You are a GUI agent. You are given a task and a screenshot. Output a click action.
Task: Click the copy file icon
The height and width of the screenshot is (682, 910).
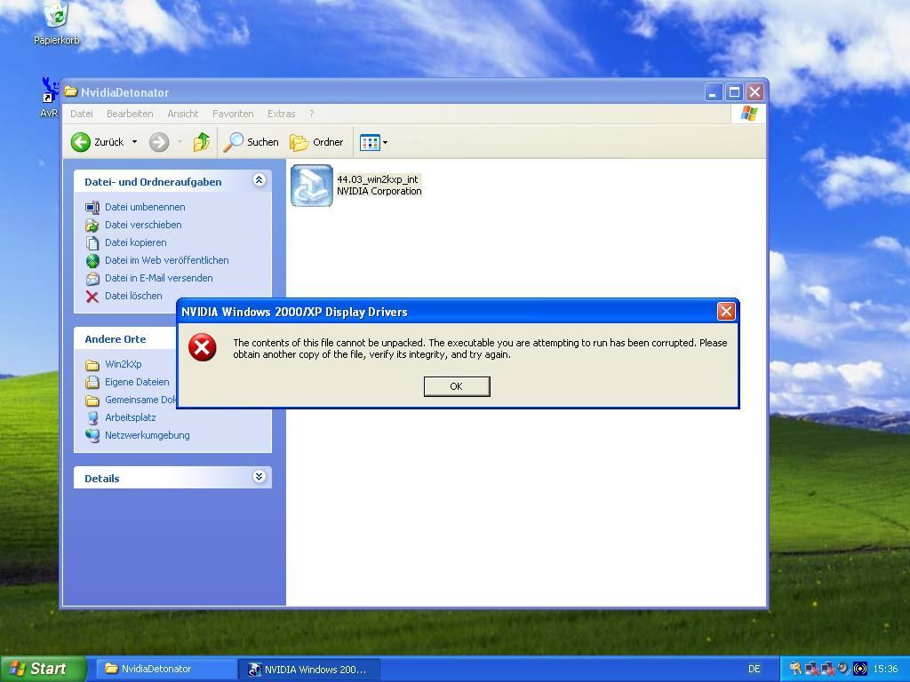(92, 243)
